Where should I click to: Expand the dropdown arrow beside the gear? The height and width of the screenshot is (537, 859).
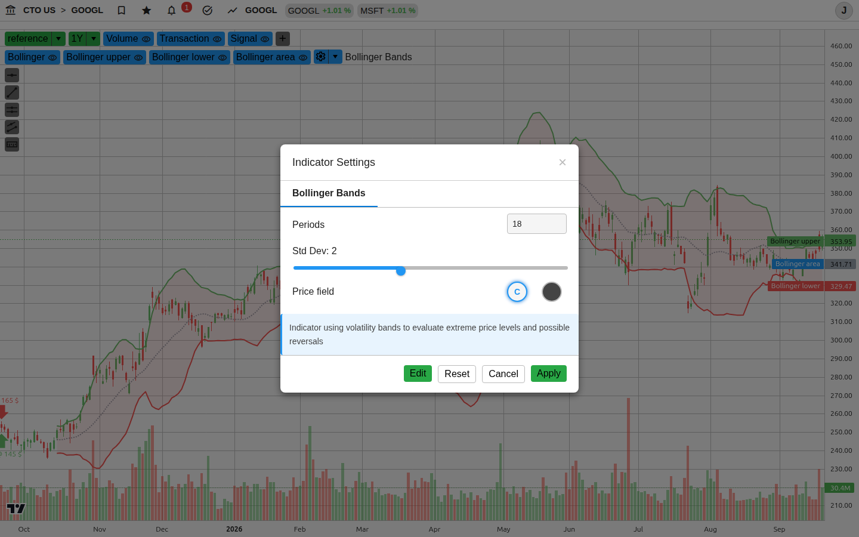[335, 57]
